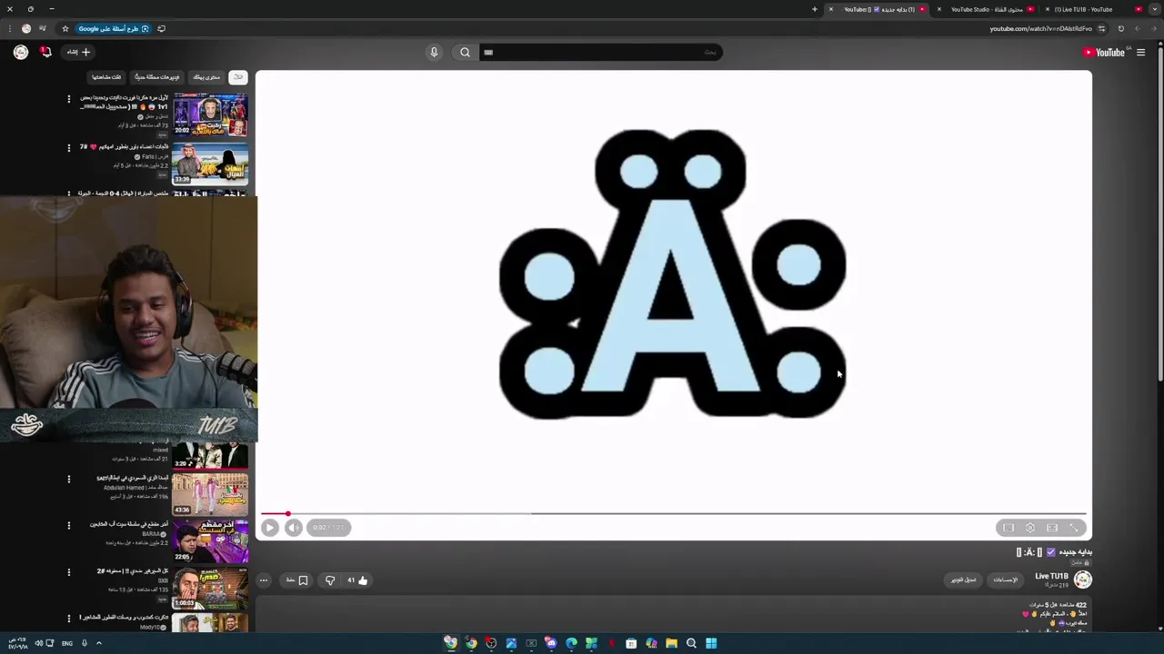Image resolution: width=1164 pixels, height=654 pixels.
Task: Open the 1:00:03 suggested video thumbnail
Action: click(x=210, y=588)
